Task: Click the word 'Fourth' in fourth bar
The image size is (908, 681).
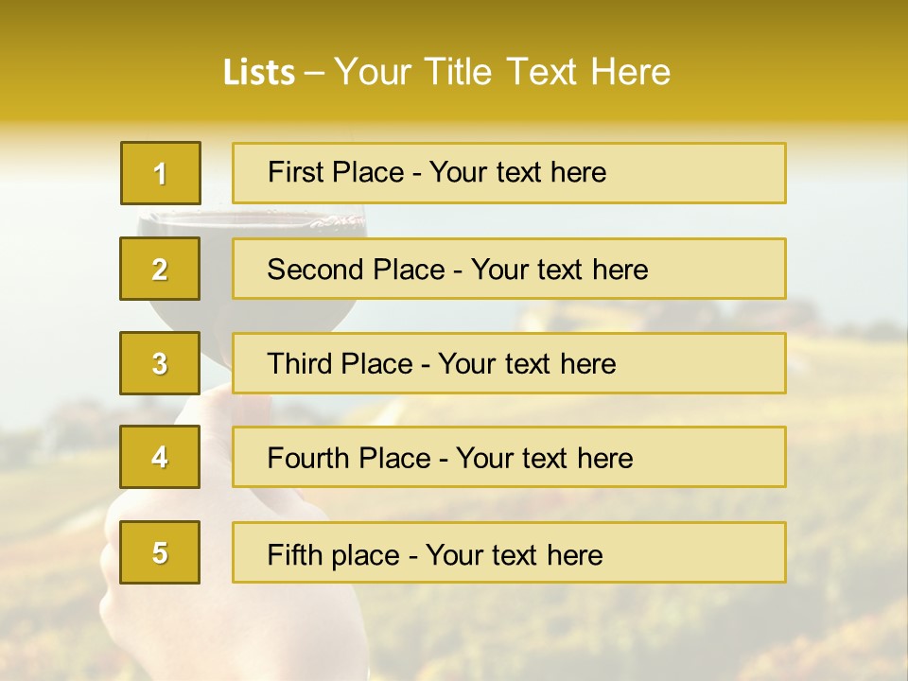Action: click(x=308, y=459)
